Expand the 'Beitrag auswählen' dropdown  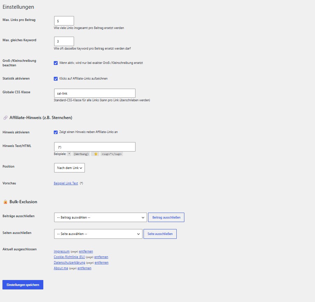click(x=101, y=217)
